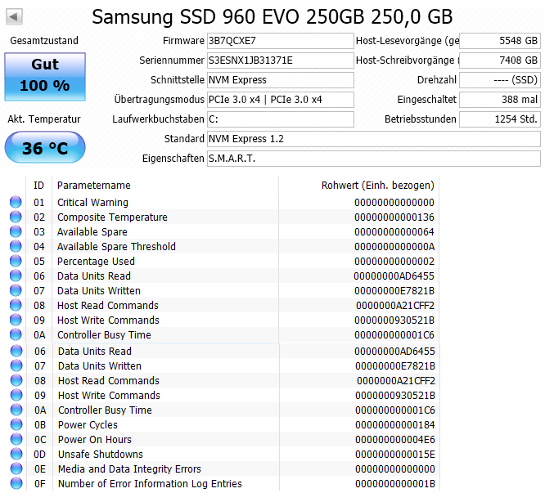This screenshot has height=502, width=545.
Task: Select the Power Cycles parameter name
Action: (x=88, y=425)
